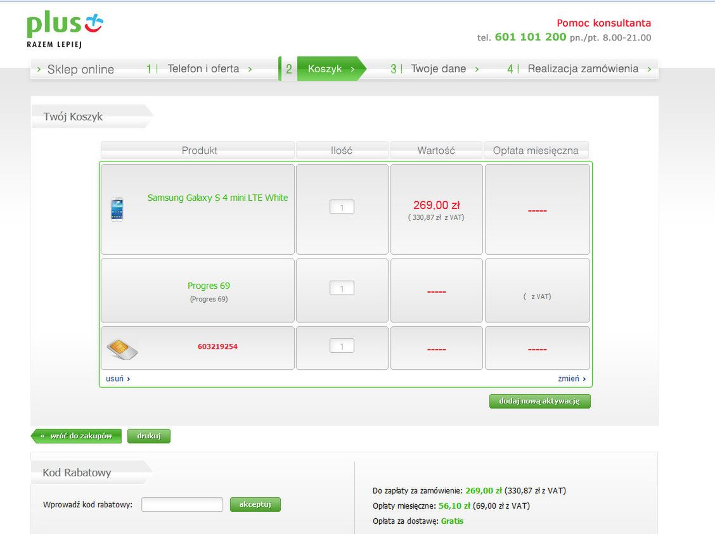Image resolution: width=715 pixels, height=534 pixels.
Task: Click the phone number 603219254
Action: 217,346
